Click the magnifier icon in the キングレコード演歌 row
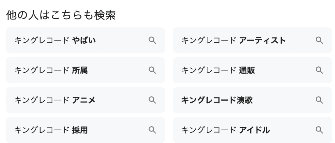Image resolution: width=335 pixels, height=143 pixels. [x=319, y=100]
